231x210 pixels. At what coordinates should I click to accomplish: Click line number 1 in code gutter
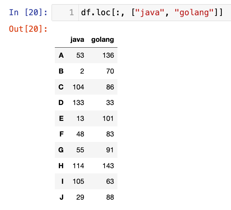tap(71, 13)
